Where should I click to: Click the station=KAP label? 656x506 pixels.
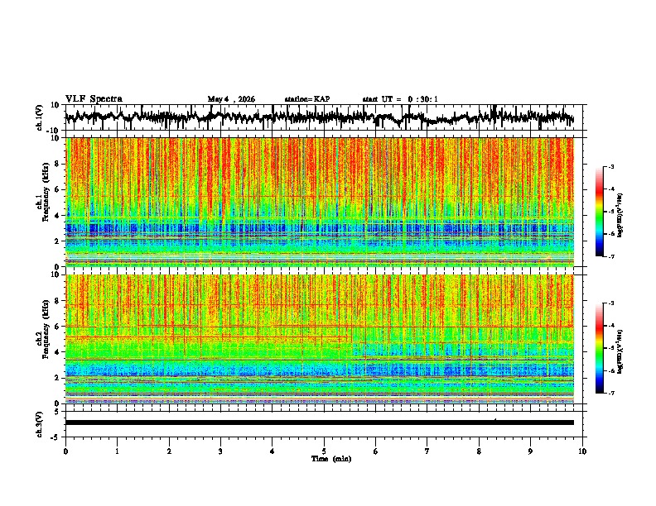[x=307, y=99]
